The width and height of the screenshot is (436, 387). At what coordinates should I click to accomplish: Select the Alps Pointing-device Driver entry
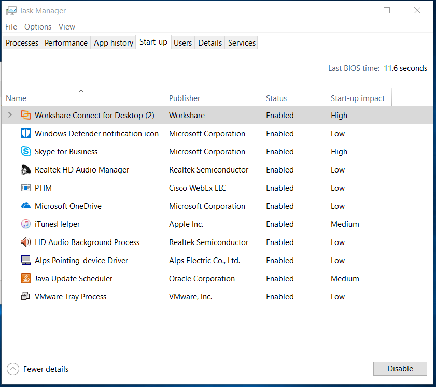pos(217,260)
